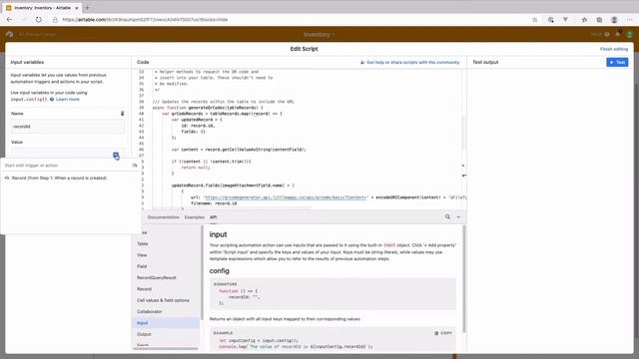Reload the page with refresh icon
The height and width of the screenshot is (359, 639).
coord(38,20)
